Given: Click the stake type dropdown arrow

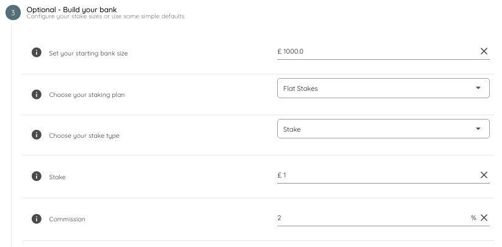Looking at the screenshot, I should [x=478, y=129].
